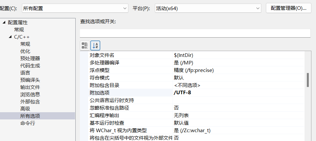316x141 pixels.
Task: Click the alphabetical sort icon
Action: pyautogui.click(x=95, y=45)
